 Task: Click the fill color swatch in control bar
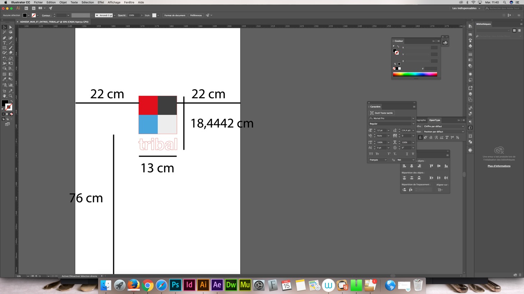coord(25,15)
